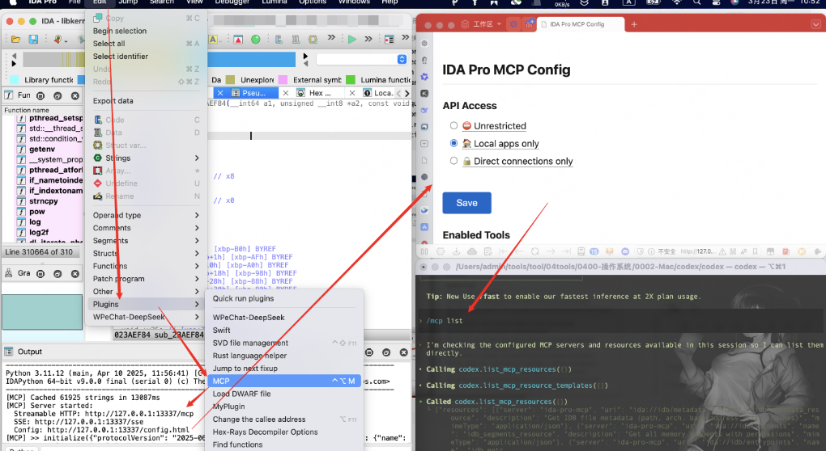Choose SVD file management plugin
This screenshot has height=451, width=826.
[x=284, y=344]
